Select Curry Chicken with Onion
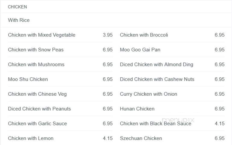232x145 pixels. pos(148,94)
